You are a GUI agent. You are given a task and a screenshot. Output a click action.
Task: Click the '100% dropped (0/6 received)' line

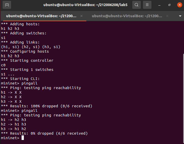(46, 106)
